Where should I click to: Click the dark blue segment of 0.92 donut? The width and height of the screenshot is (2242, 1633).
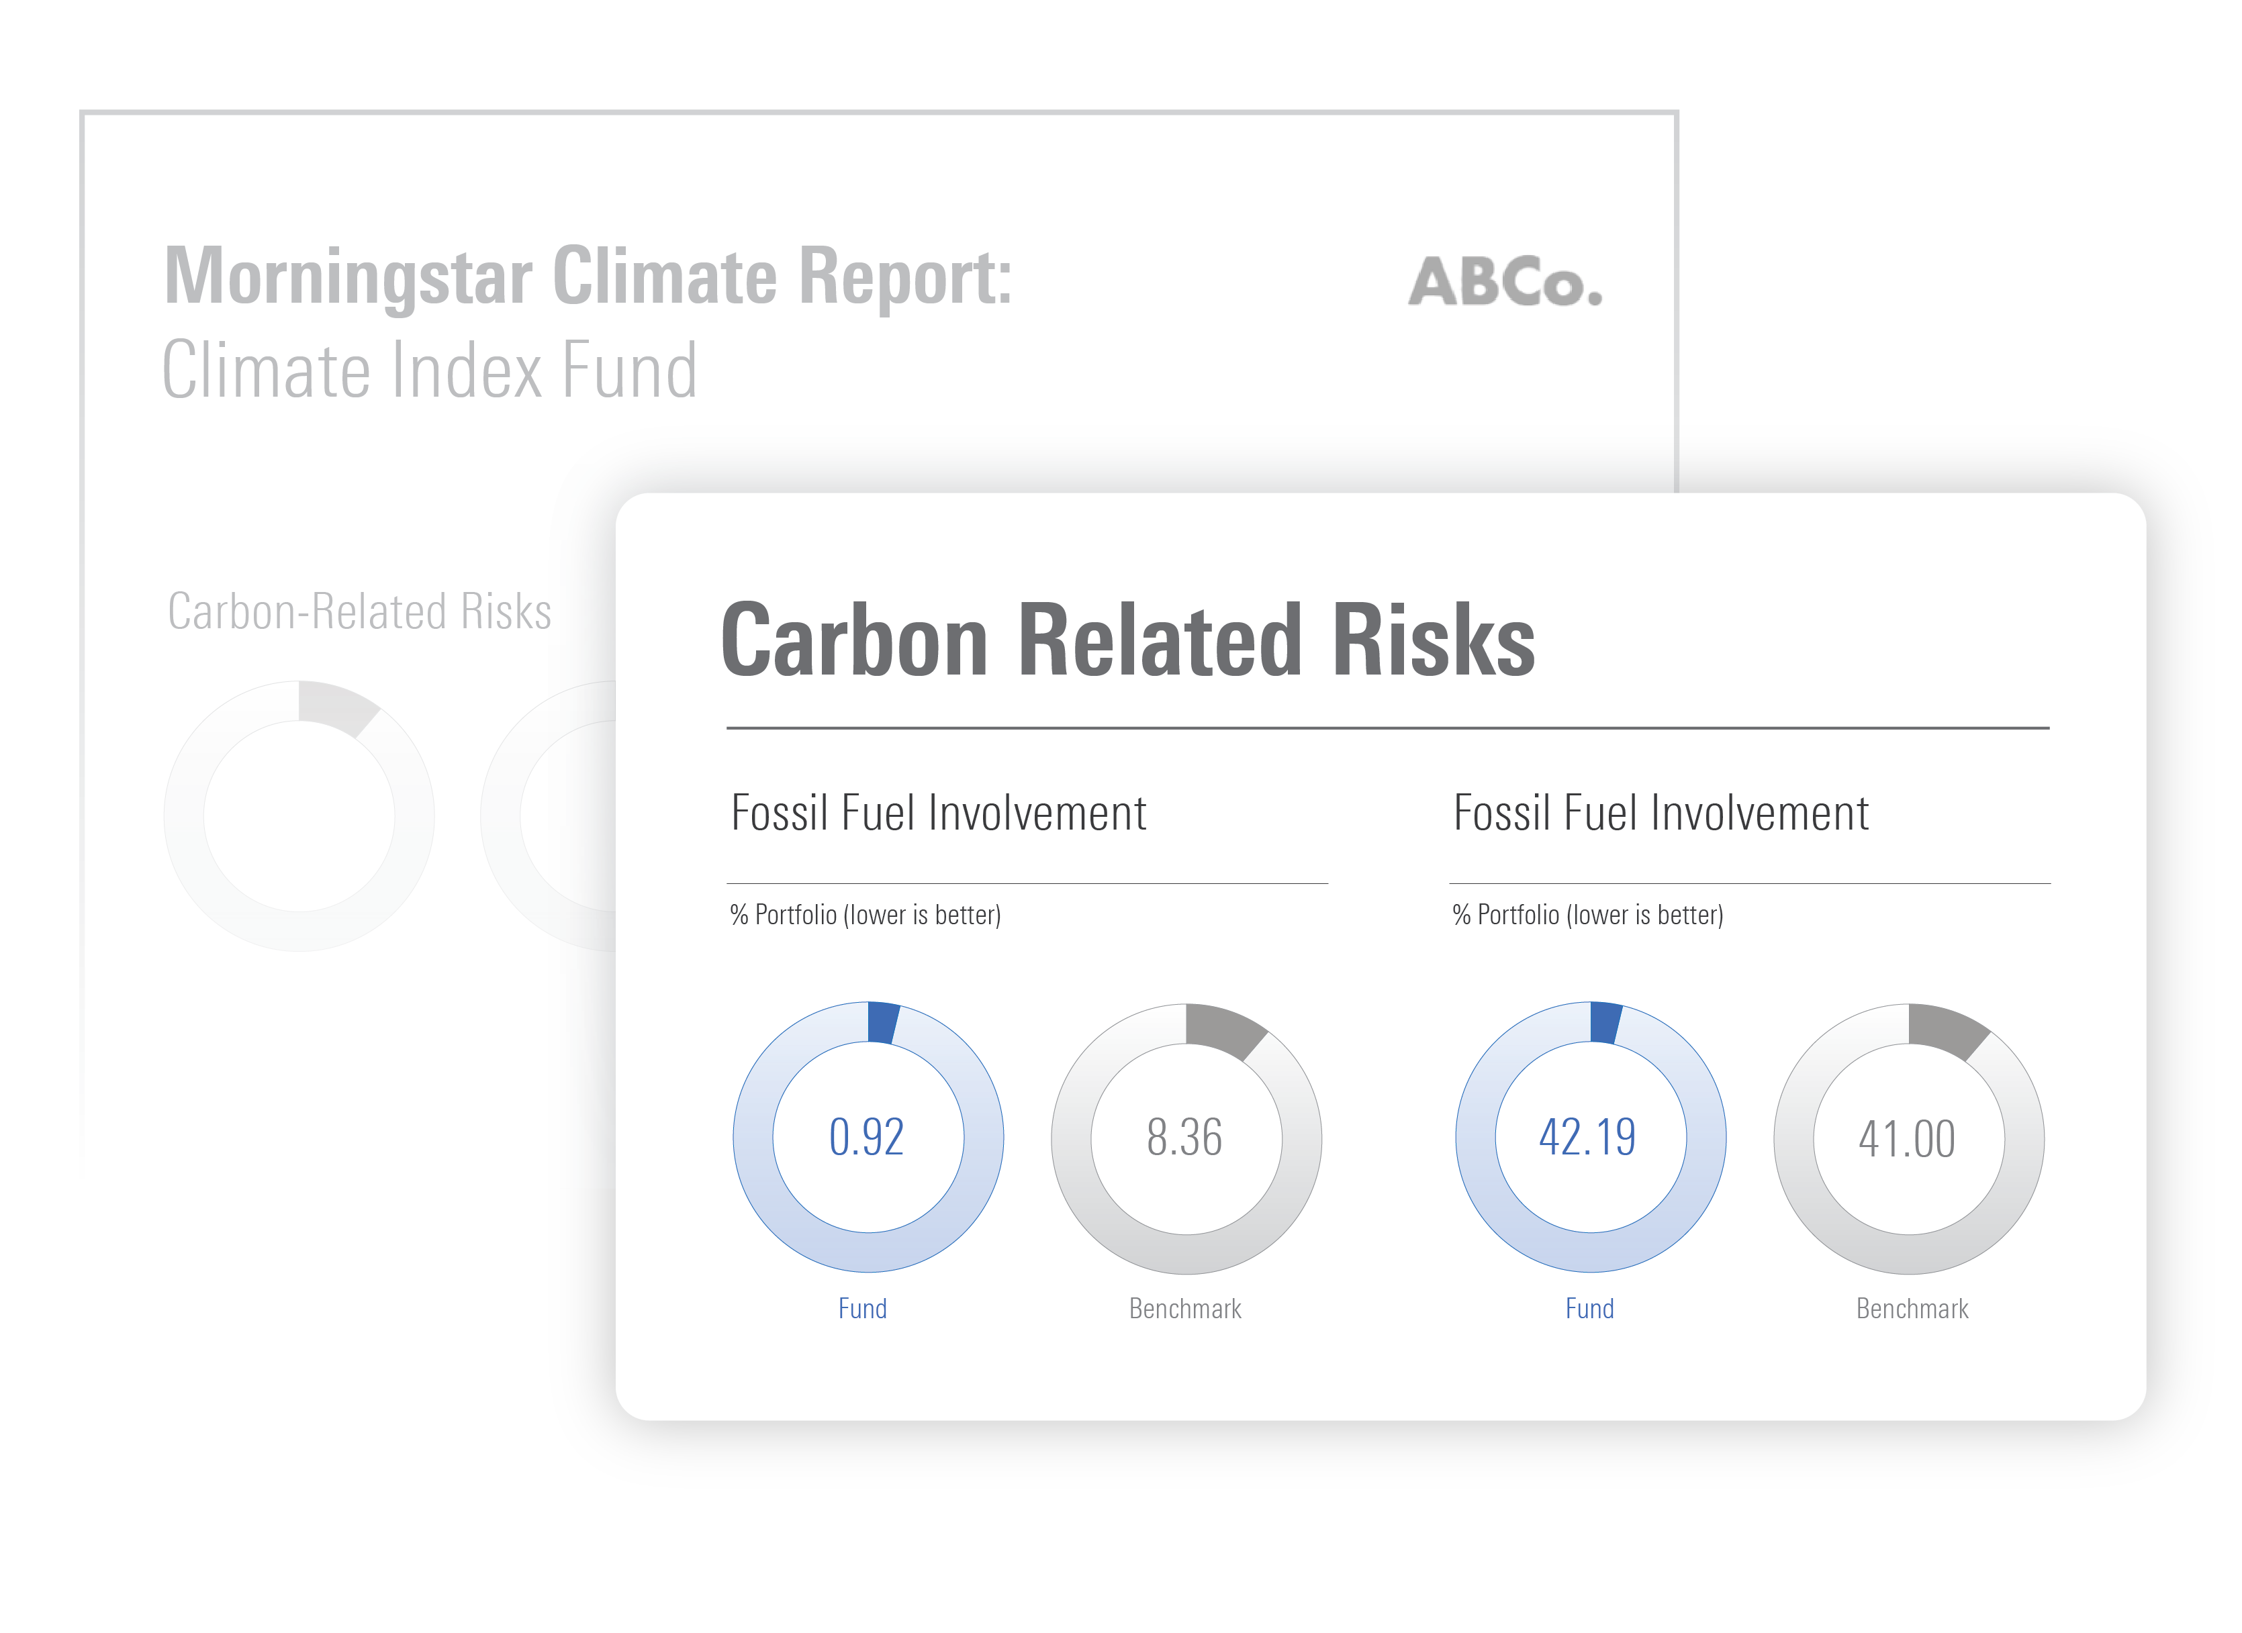coord(882,1023)
